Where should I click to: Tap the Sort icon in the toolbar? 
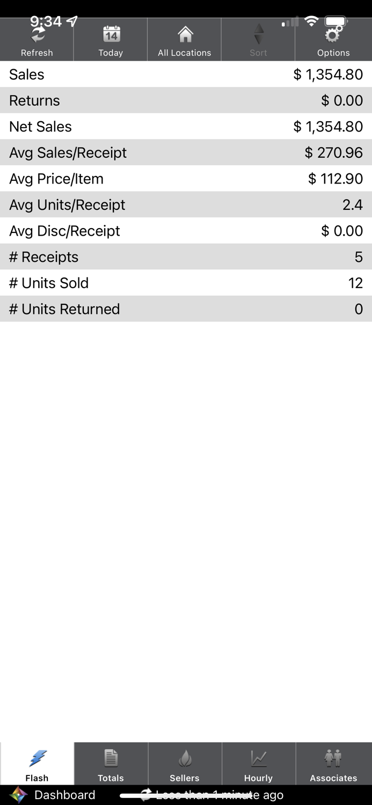tap(258, 39)
